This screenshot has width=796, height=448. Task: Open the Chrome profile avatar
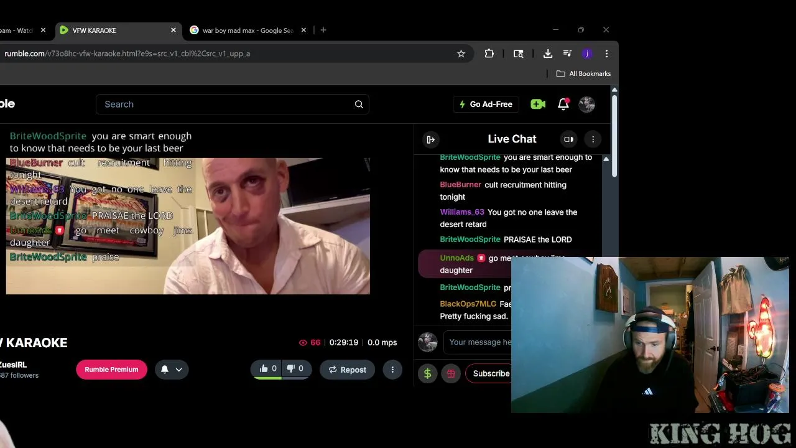click(587, 54)
